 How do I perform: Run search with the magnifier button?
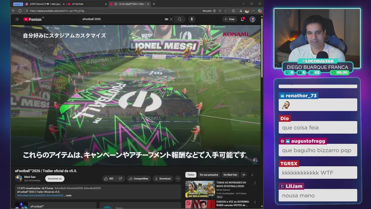pyautogui.click(x=180, y=19)
